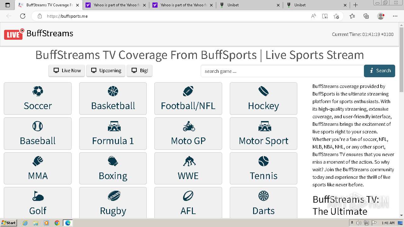Open the Favorites list
404x227 pixels.
click(x=352, y=16)
